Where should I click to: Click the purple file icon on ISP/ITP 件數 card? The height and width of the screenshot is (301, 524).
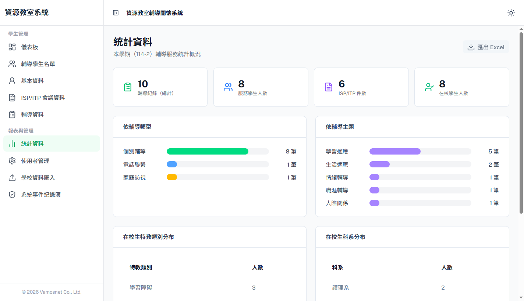[x=329, y=87]
